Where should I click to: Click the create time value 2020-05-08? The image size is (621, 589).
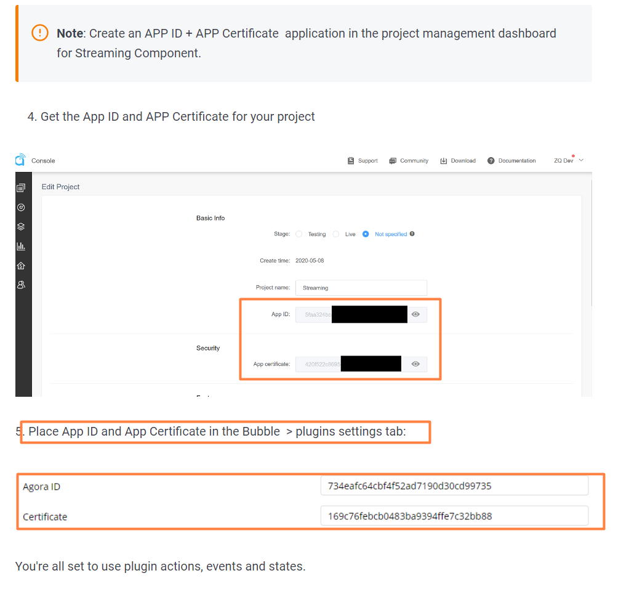[310, 261]
